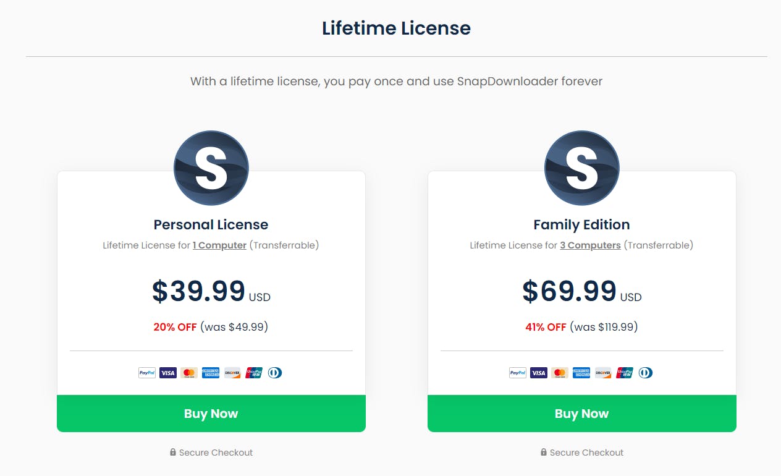Click the PayPal icon in the Family Edition card
This screenshot has height=476, width=781.
click(x=518, y=373)
